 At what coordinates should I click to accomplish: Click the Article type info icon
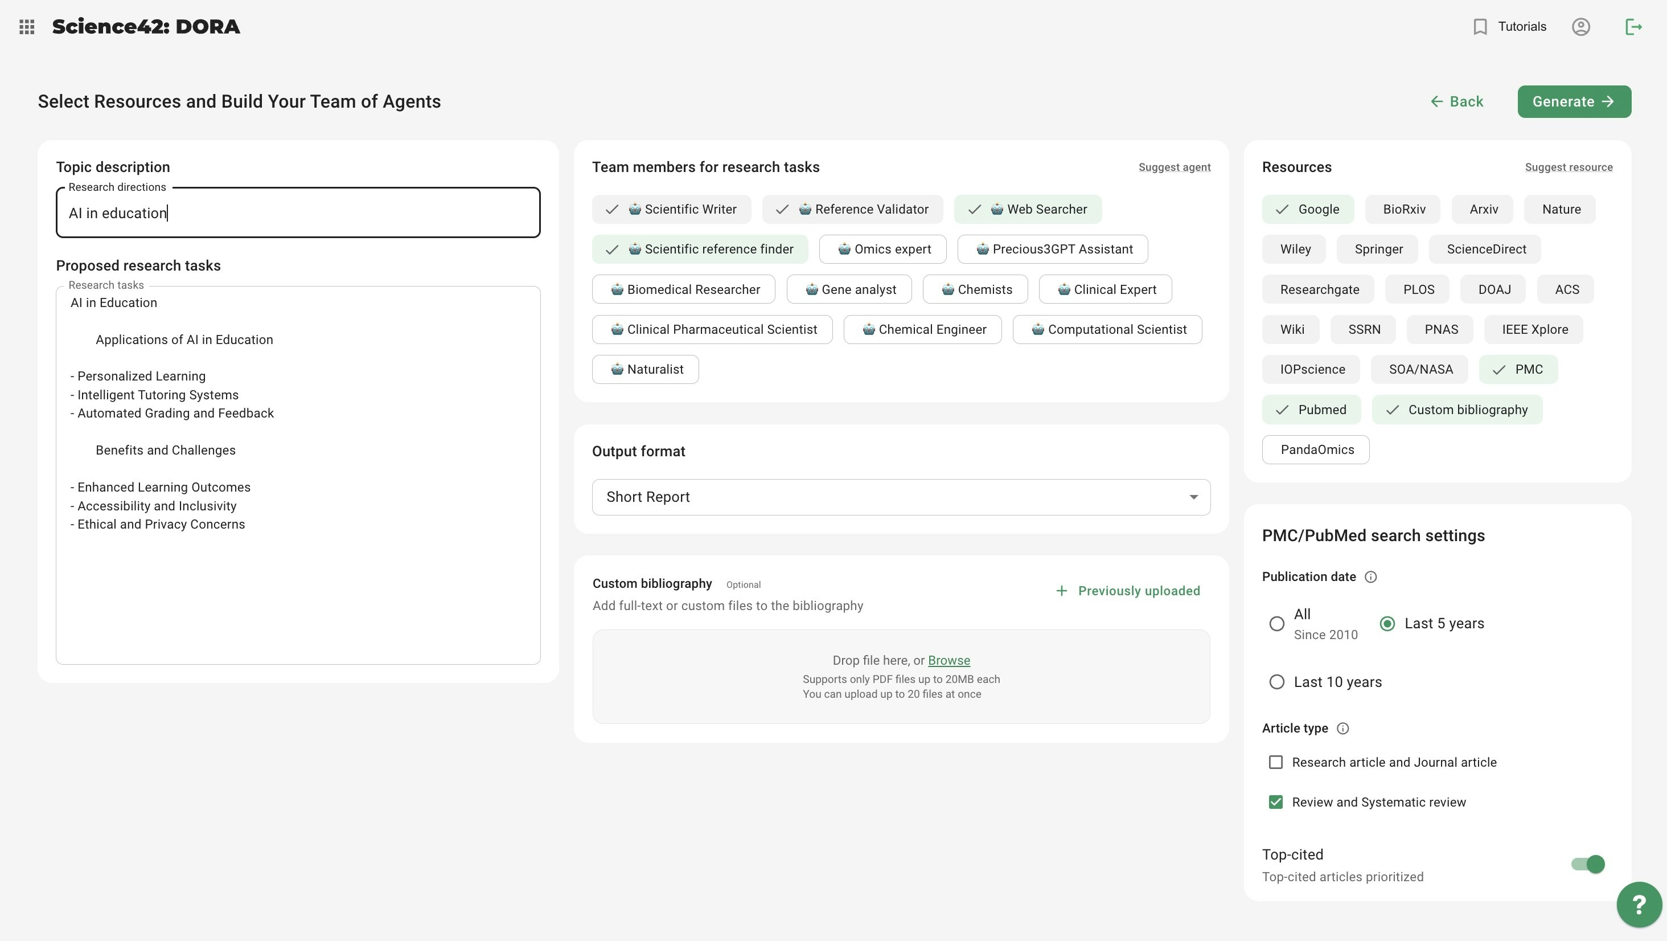point(1343,729)
